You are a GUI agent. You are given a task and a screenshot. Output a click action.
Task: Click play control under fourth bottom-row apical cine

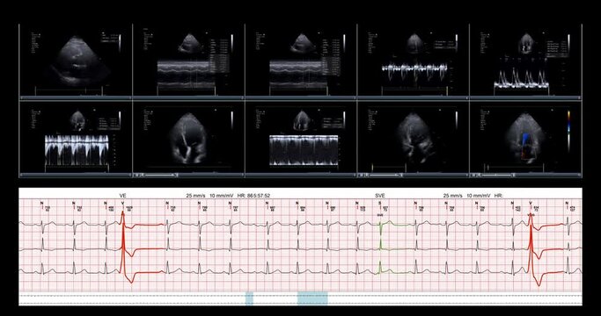click(x=361, y=176)
